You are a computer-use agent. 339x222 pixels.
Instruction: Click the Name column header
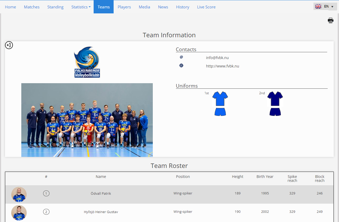(x=101, y=177)
